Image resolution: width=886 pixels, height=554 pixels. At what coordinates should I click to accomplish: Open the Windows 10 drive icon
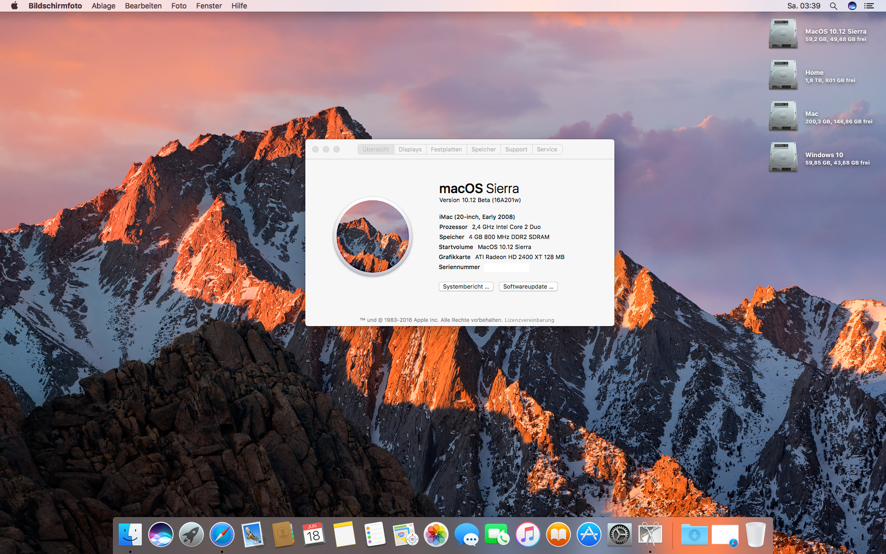pos(783,157)
